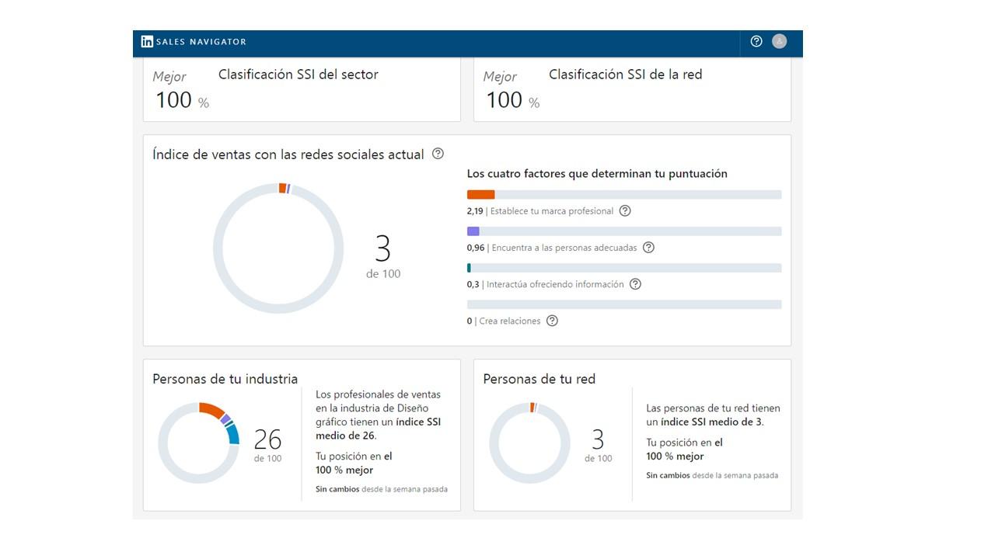The image size is (995, 559).
Task: Click help icon next to Establece tu marca profesional
Action: point(625,211)
